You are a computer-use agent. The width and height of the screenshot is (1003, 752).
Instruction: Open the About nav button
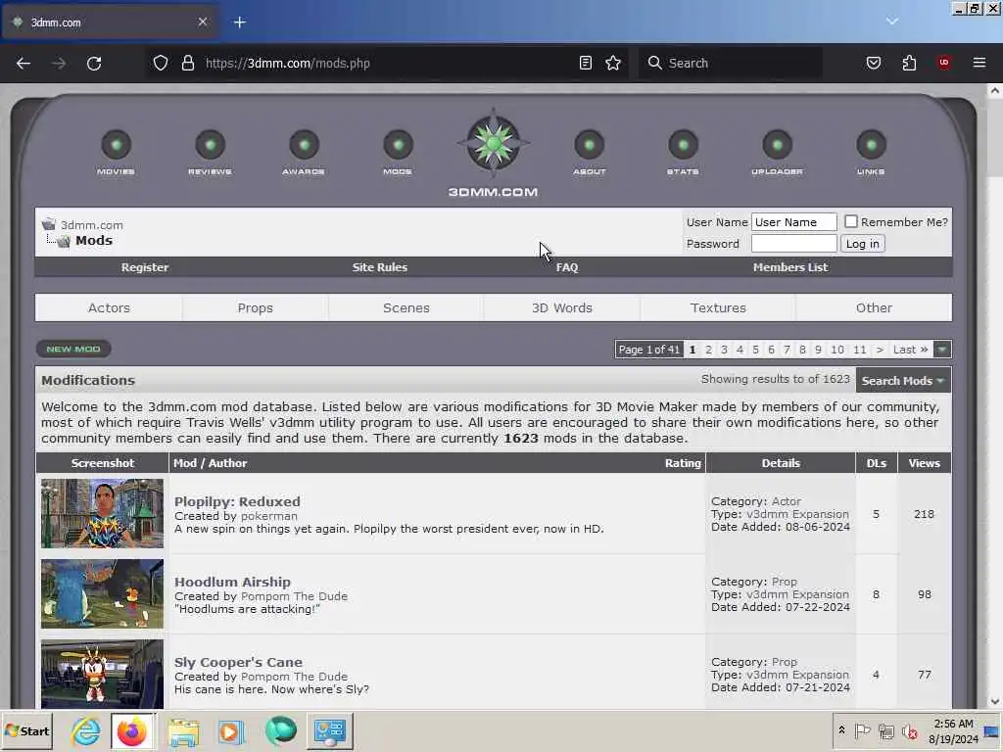coord(589,152)
